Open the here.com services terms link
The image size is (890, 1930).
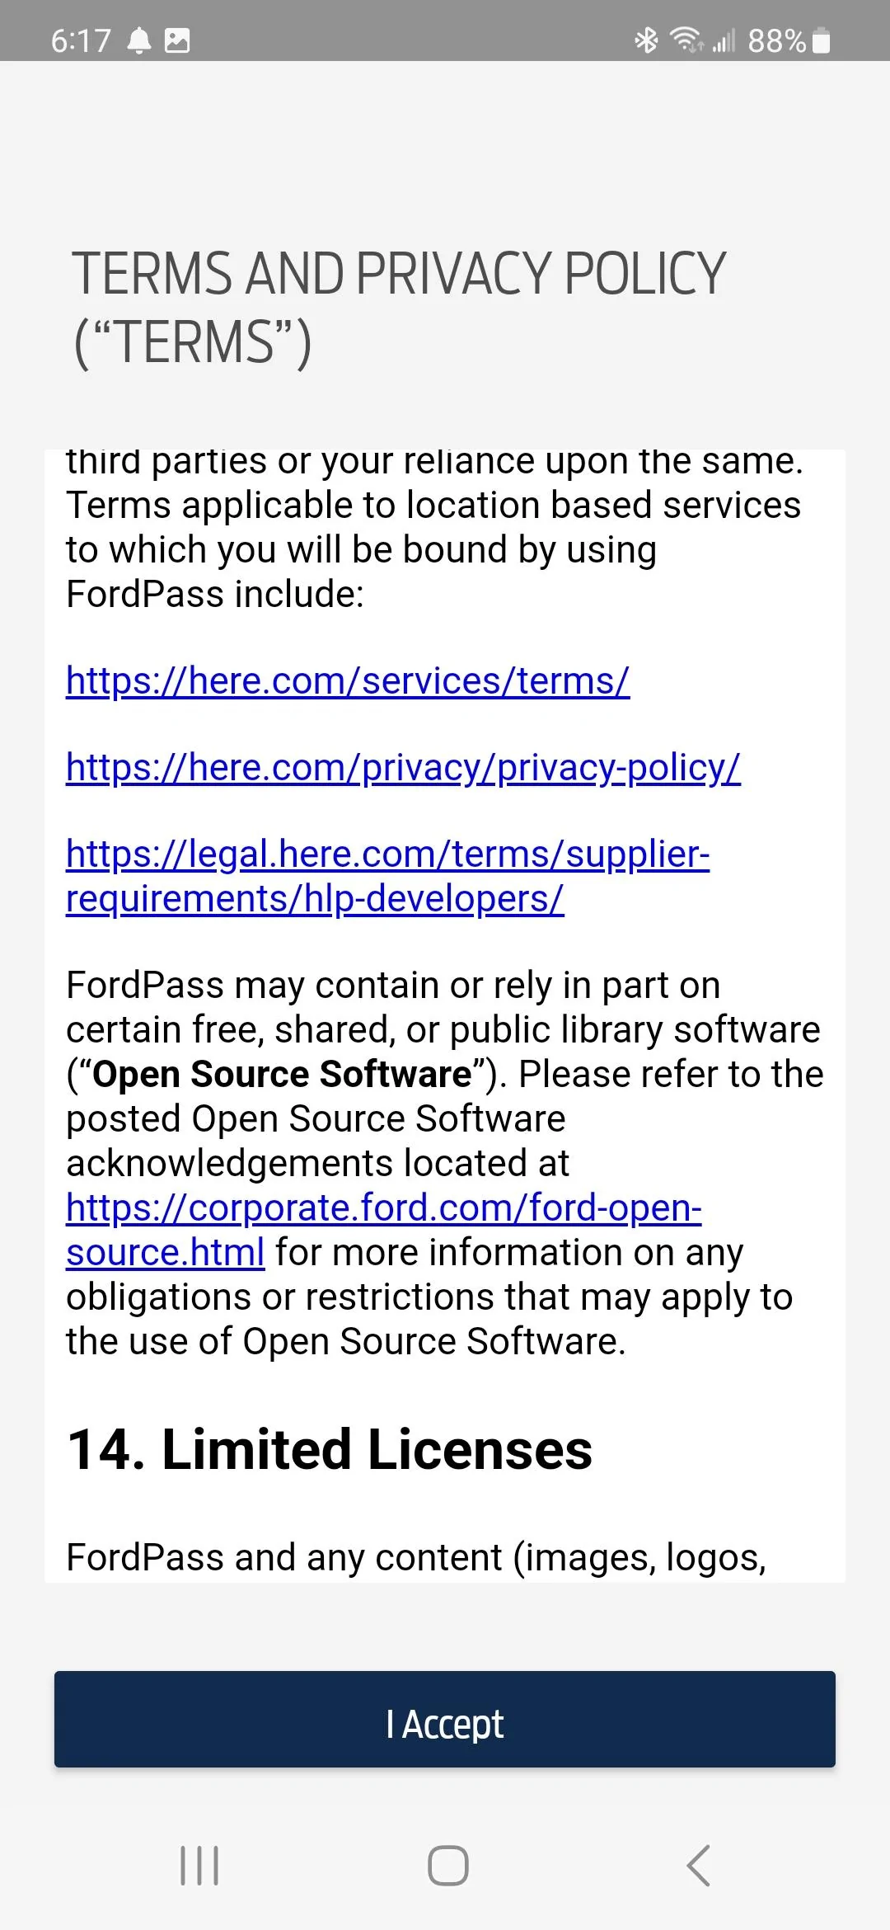[347, 680]
